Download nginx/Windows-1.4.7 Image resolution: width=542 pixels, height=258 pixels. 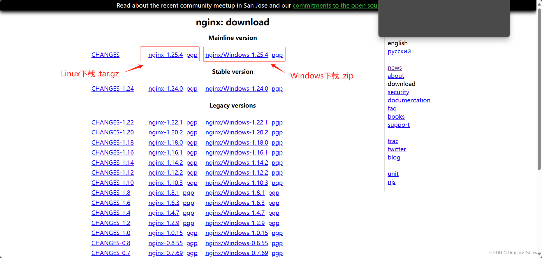tap(235, 213)
